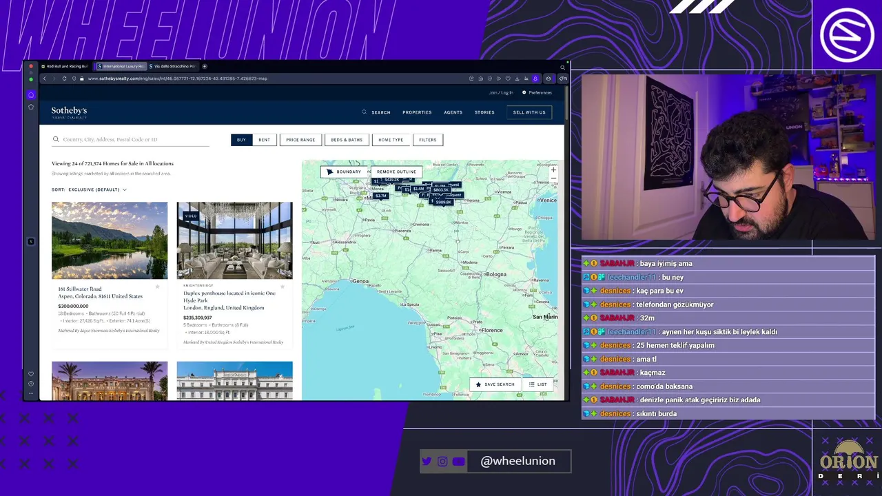Switch to the Red Bull and Racing Bull tab
Image resolution: width=882 pixels, height=496 pixels.
[x=65, y=66]
